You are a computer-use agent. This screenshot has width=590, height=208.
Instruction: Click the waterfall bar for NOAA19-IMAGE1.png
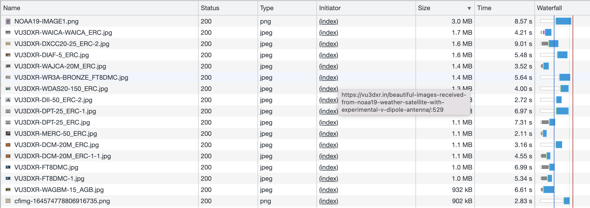click(563, 21)
